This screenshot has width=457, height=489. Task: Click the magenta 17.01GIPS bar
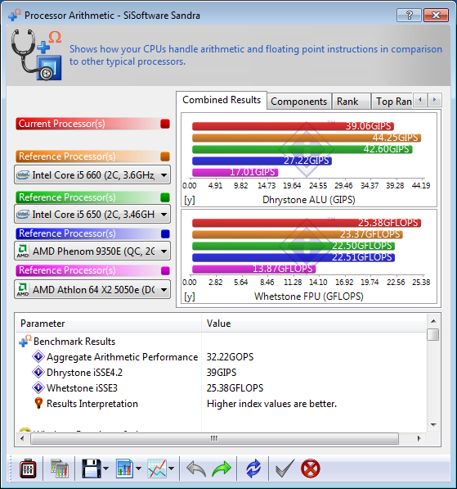(x=235, y=172)
